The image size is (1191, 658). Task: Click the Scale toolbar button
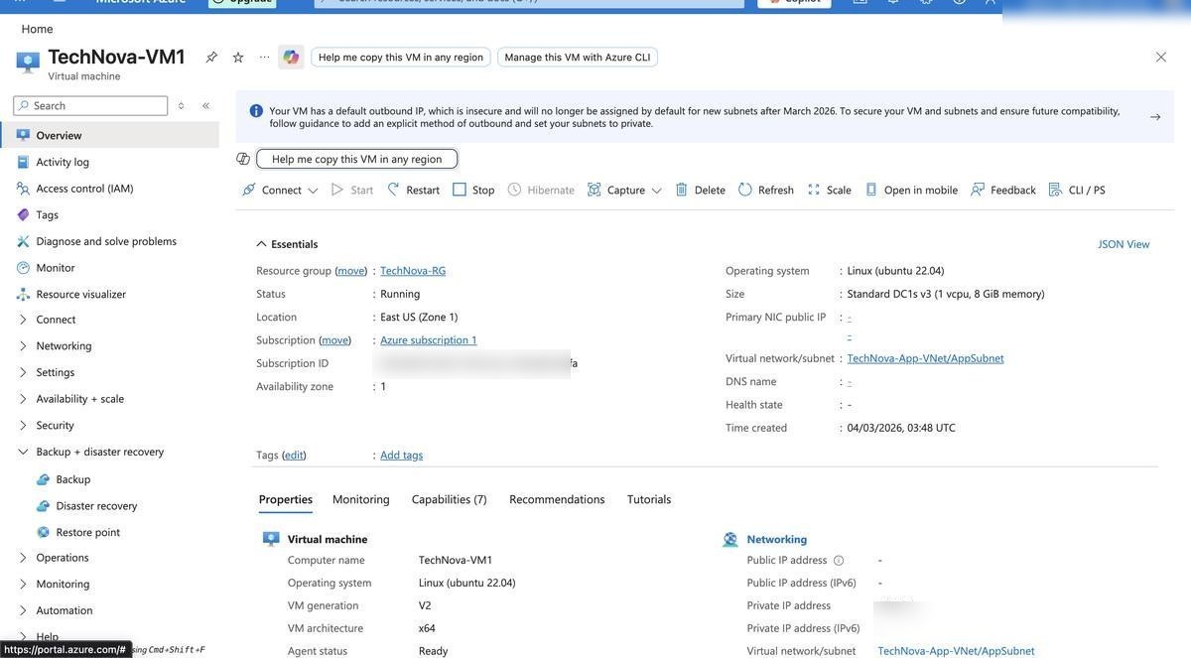click(829, 190)
